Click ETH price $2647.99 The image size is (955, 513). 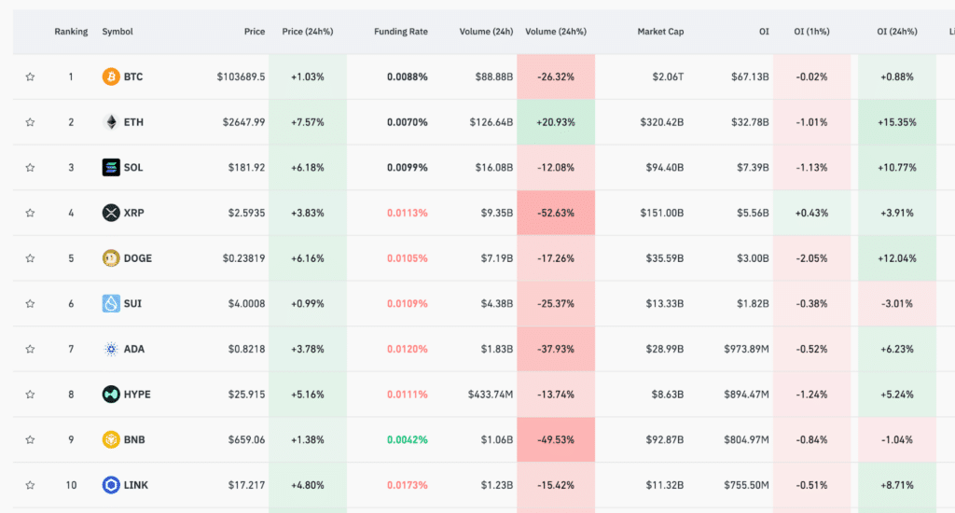[x=243, y=122]
